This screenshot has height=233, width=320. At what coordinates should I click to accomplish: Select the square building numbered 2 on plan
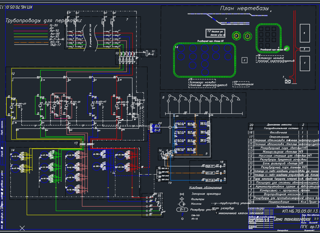(244, 60)
